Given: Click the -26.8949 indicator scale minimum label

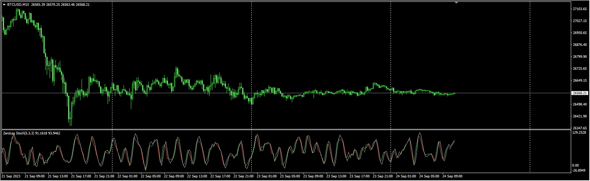Looking at the screenshot, I should (x=579, y=170).
